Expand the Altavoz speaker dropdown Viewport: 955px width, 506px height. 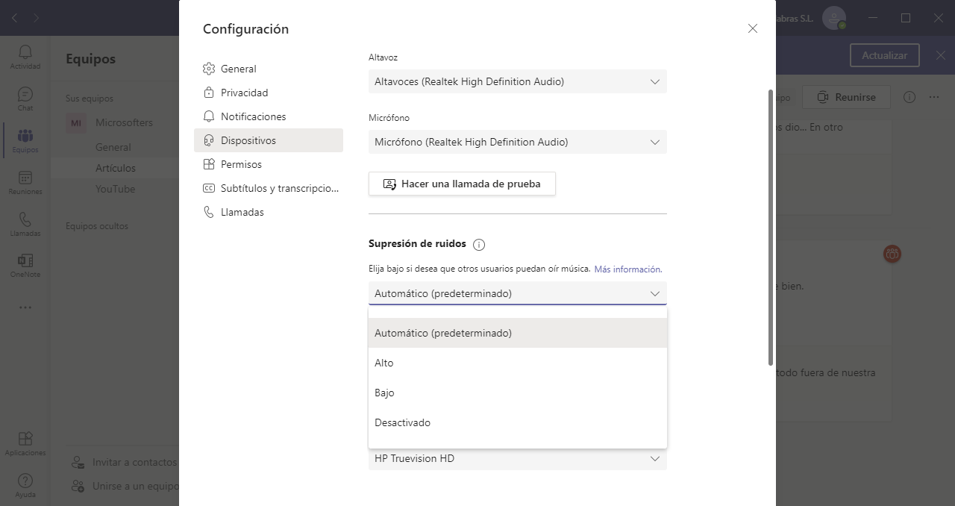(x=518, y=81)
